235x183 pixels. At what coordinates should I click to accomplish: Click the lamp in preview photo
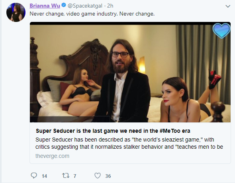pyautogui.click(x=142, y=65)
